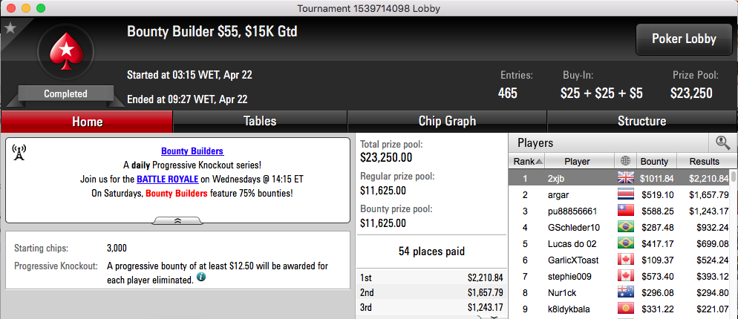
Task: Click the PokerStars red spade logo
Action: point(65,52)
